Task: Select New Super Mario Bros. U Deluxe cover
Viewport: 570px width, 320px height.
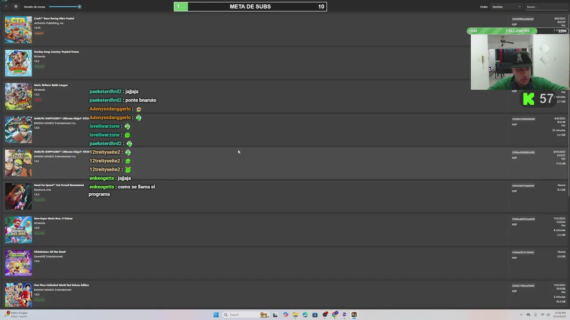Action: 18,230
